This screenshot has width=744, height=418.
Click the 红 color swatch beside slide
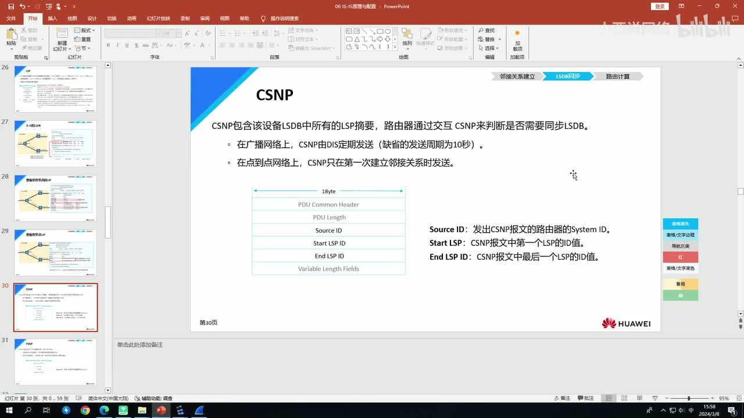tap(680, 257)
